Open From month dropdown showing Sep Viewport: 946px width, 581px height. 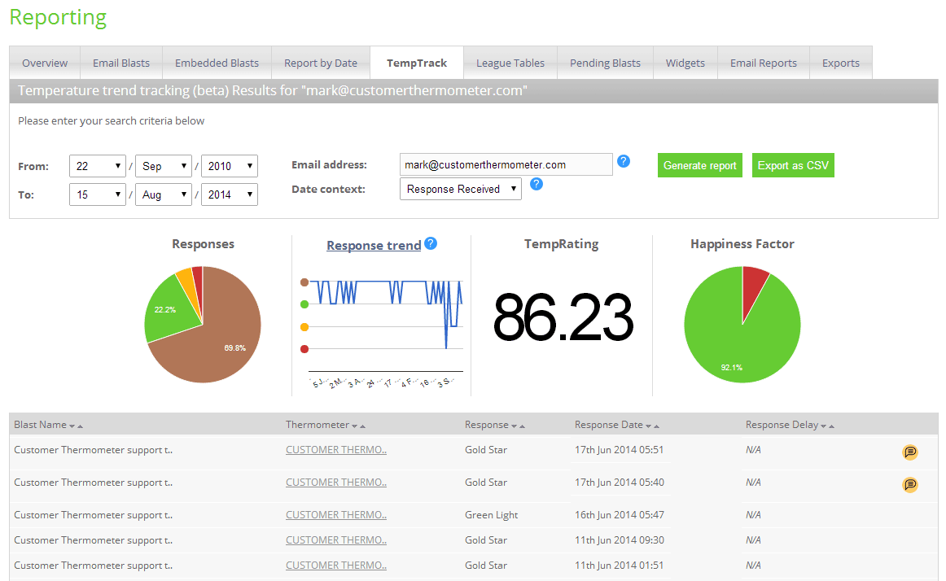coord(164,166)
